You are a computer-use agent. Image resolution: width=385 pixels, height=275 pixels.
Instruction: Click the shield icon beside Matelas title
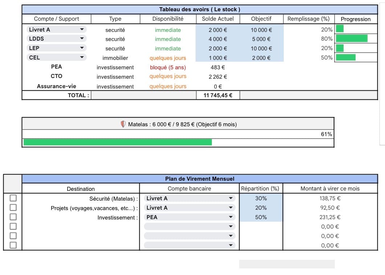(123, 124)
